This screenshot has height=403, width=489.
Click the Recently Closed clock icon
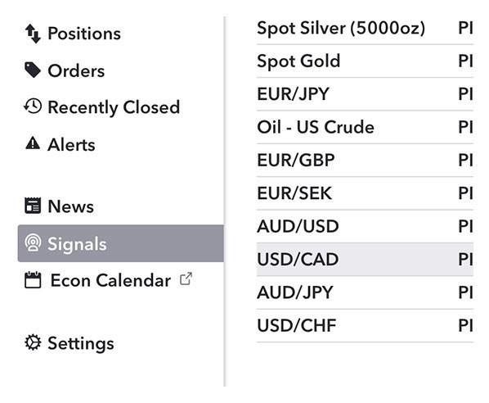click(33, 106)
